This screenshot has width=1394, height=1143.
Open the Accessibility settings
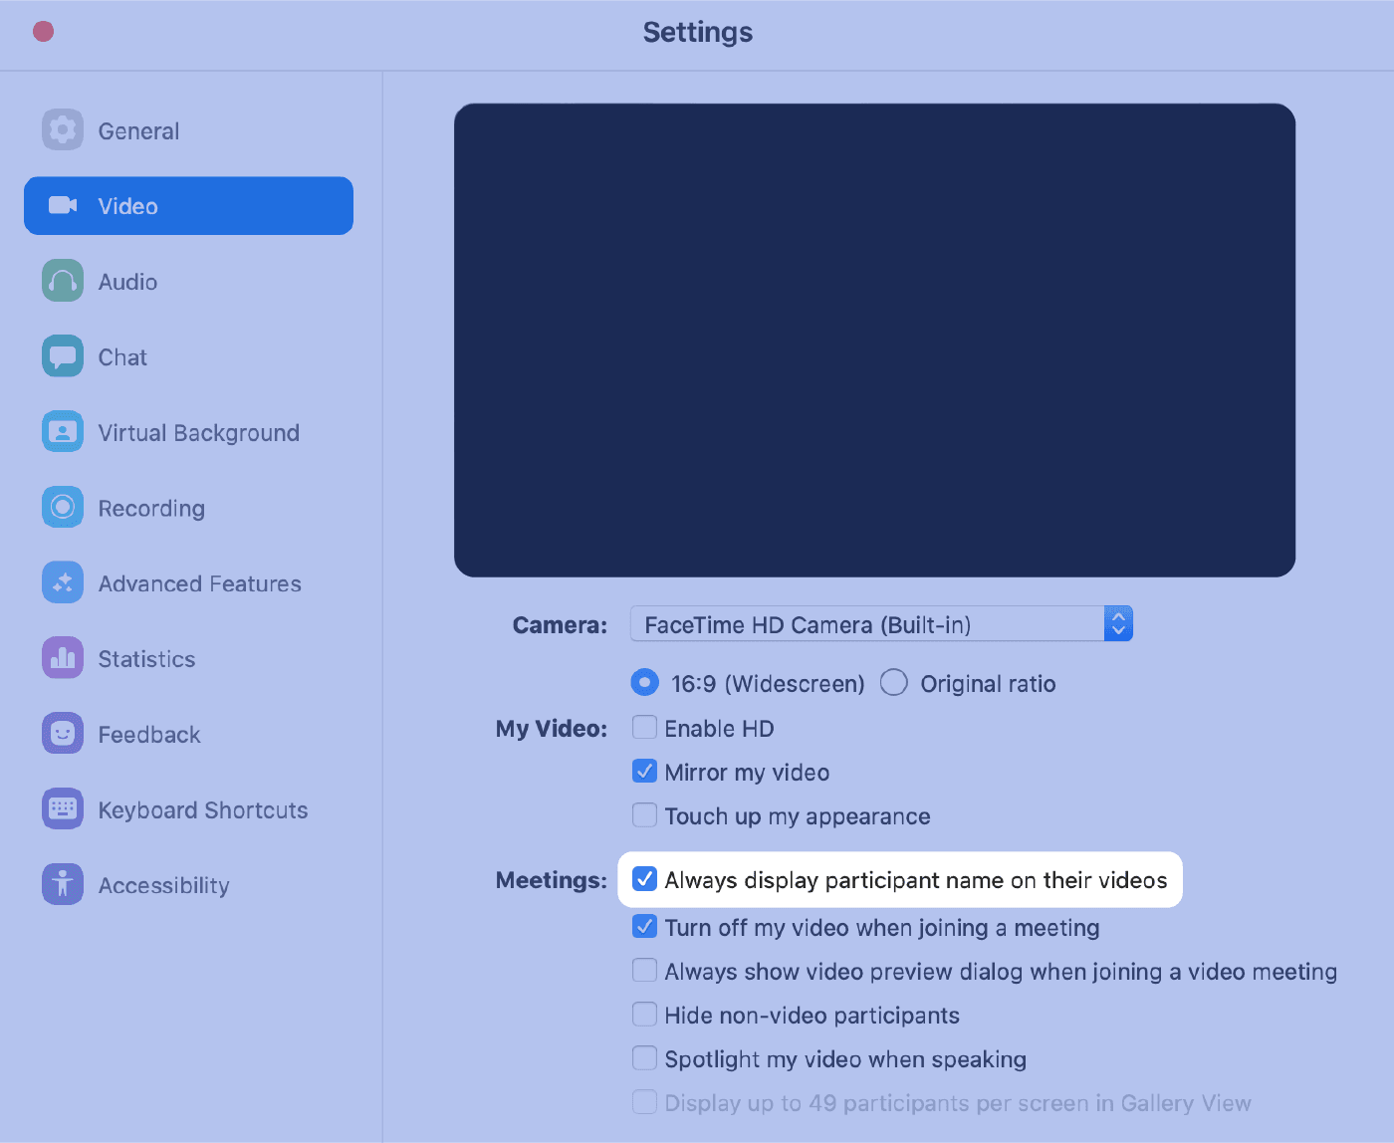point(163,884)
